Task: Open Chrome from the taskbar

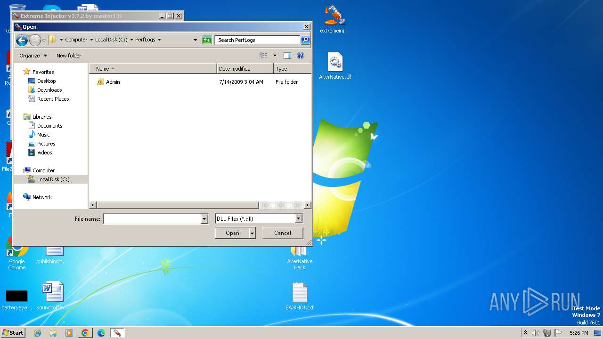Action: [85, 333]
